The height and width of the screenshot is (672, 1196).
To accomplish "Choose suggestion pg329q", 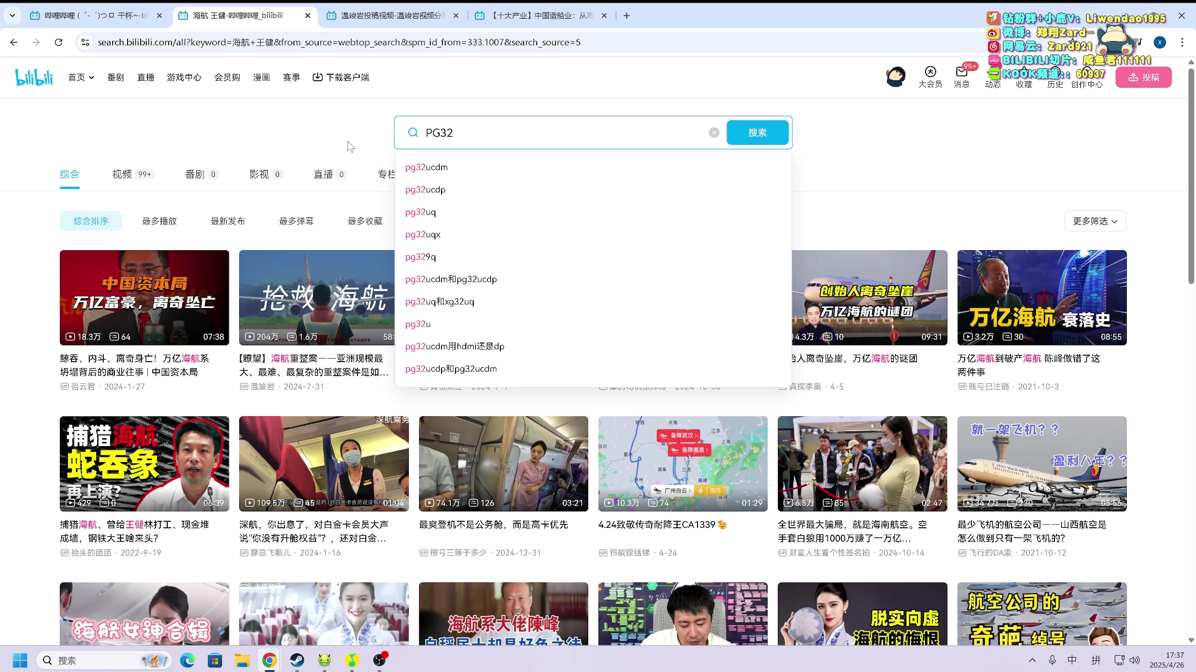I will pos(593,257).
